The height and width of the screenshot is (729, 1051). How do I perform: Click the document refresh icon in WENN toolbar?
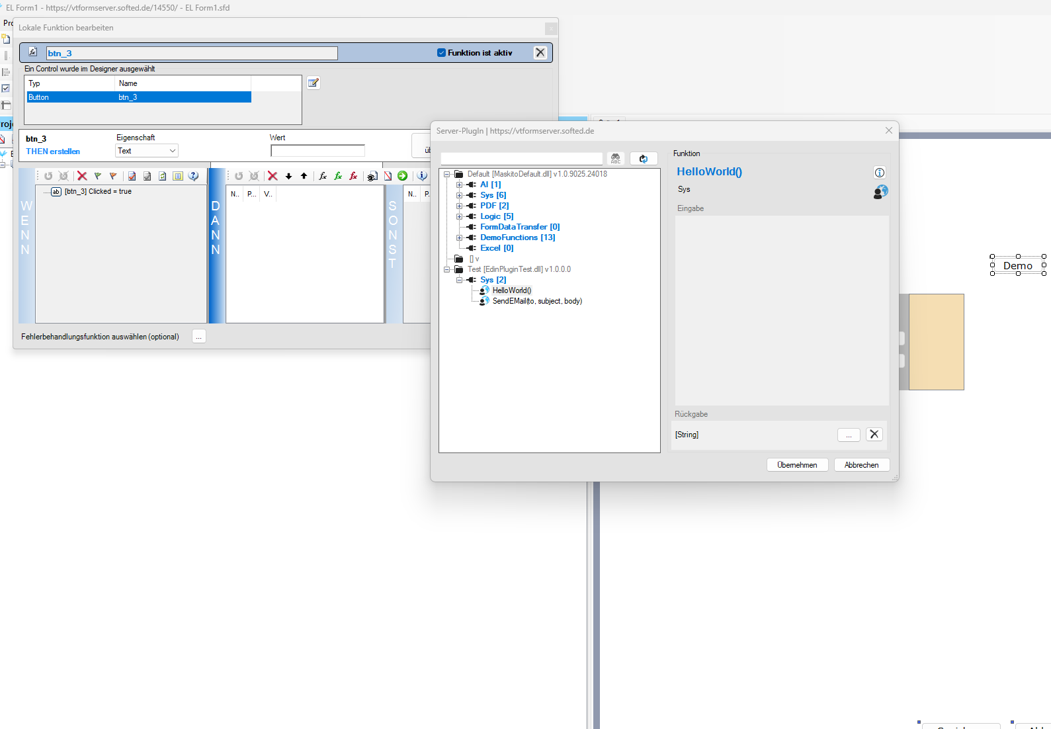point(163,176)
